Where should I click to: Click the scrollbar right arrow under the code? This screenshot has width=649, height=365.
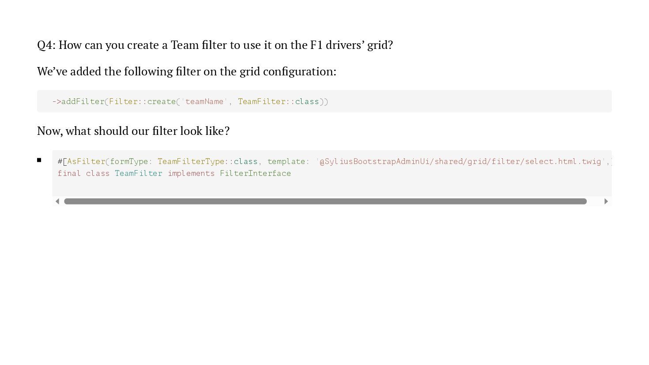click(x=606, y=201)
